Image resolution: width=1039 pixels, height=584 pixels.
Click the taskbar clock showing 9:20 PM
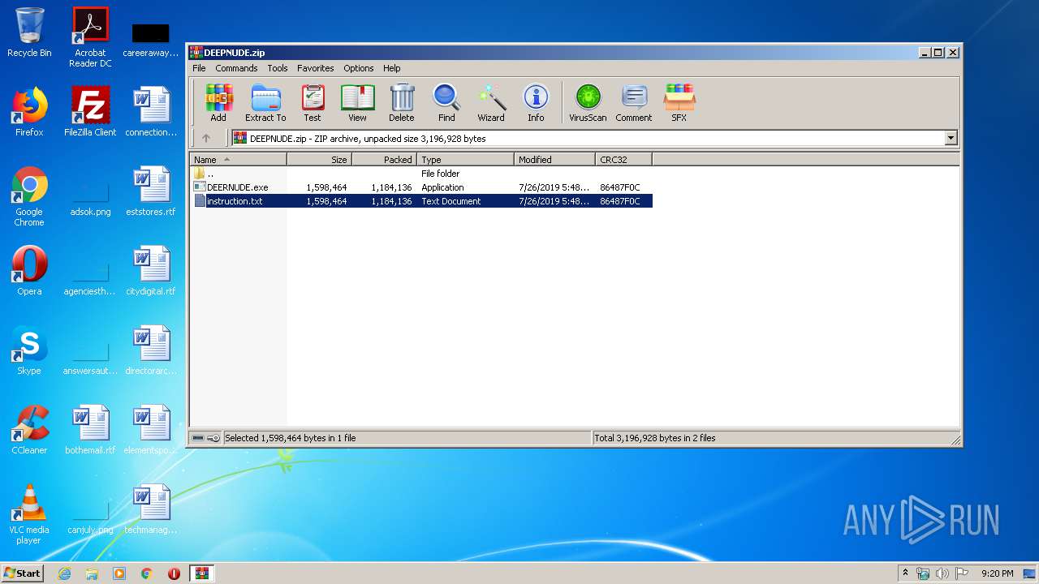997,573
